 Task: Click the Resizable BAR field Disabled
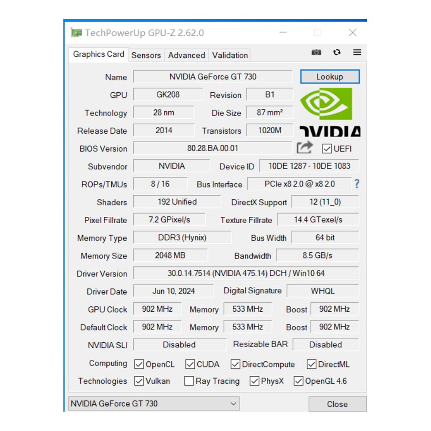(x=326, y=345)
